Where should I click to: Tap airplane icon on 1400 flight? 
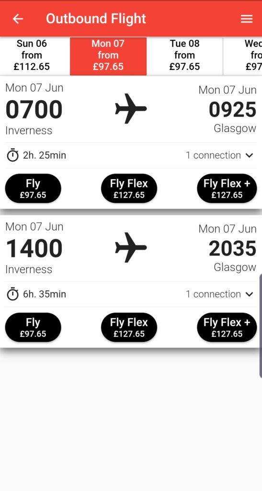131,247
